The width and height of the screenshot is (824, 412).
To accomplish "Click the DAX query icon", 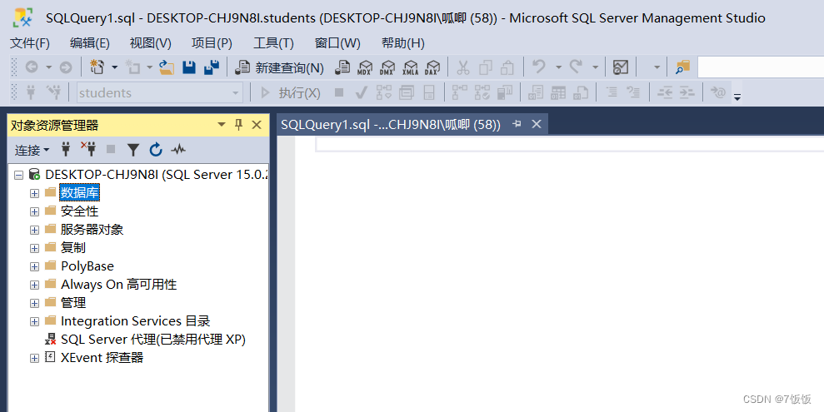I will (432, 67).
